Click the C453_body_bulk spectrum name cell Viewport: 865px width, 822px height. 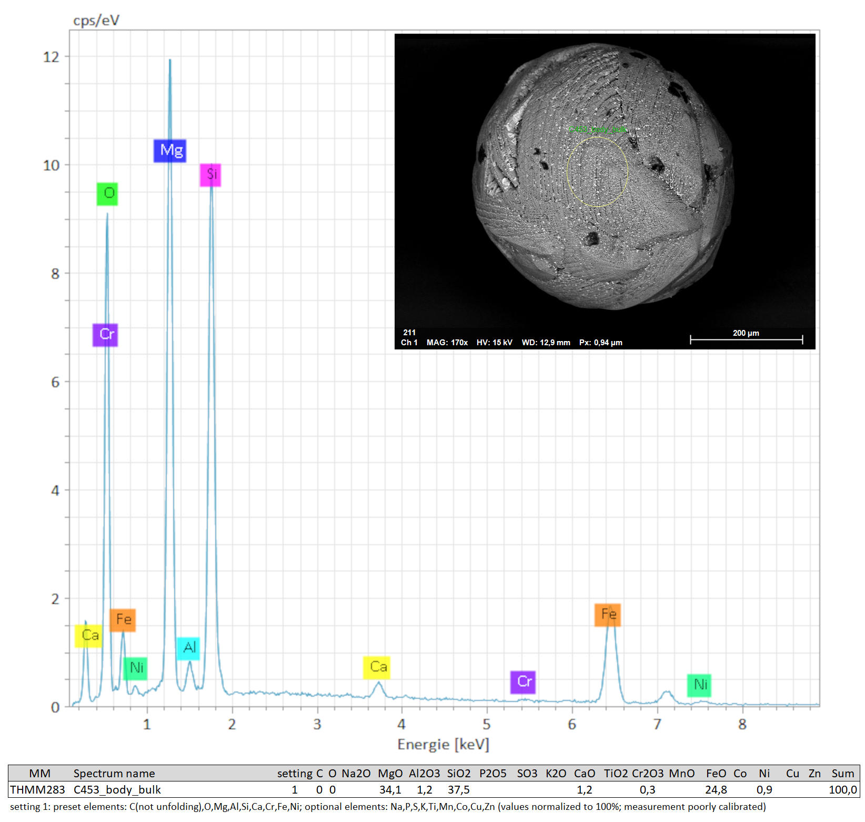click(x=117, y=789)
